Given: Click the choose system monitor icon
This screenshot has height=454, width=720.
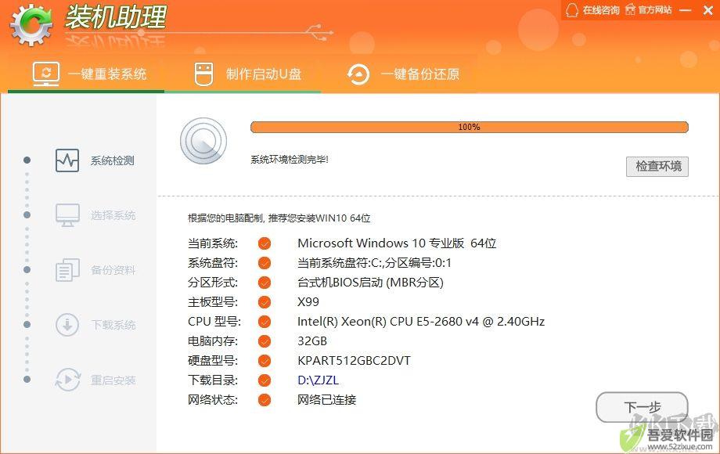Looking at the screenshot, I should [x=67, y=215].
